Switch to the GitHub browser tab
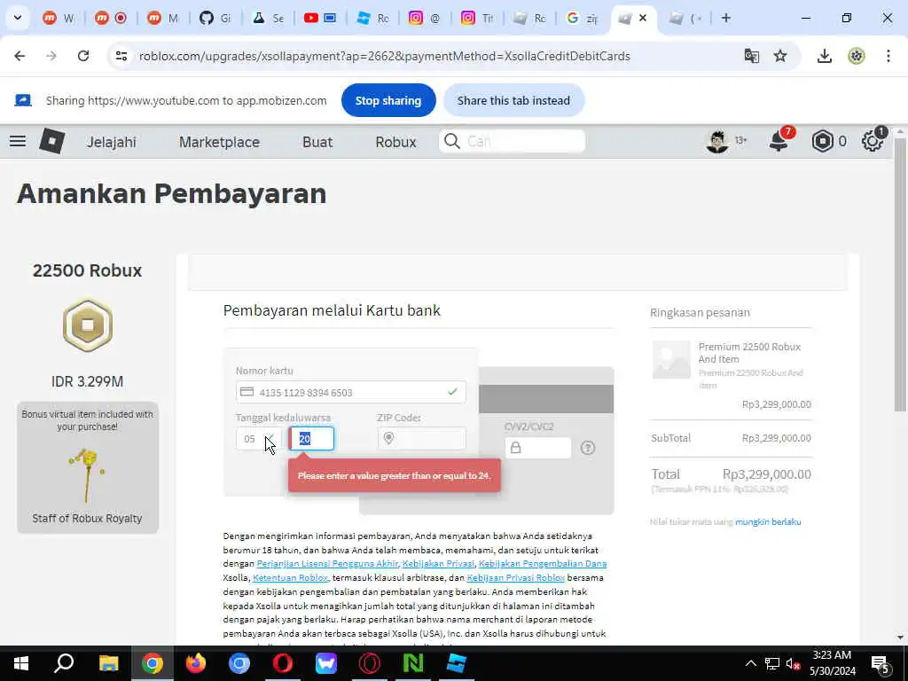908x681 pixels. (x=215, y=18)
